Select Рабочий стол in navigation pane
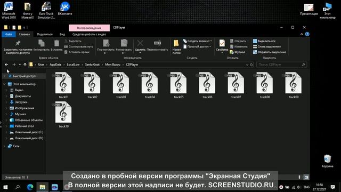 pyautogui.click(x=25, y=126)
